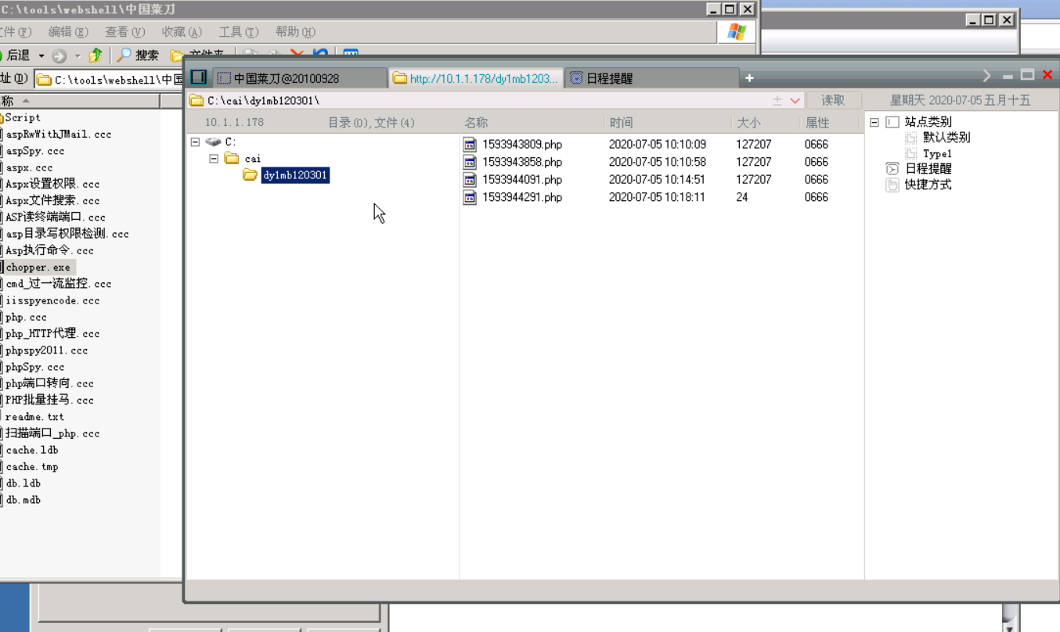This screenshot has width=1060, height=632.
Task: Open the path history red dropdown arrow
Action: tap(795, 100)
